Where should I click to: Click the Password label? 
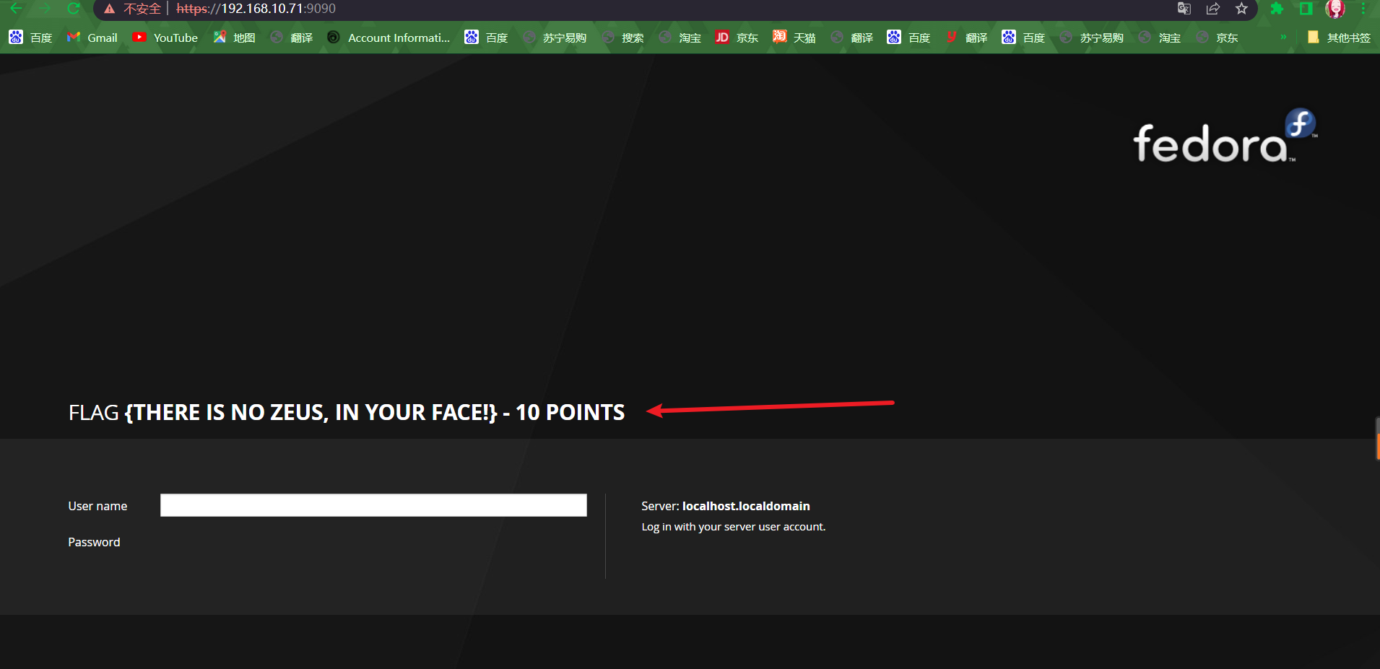[94, 542]
